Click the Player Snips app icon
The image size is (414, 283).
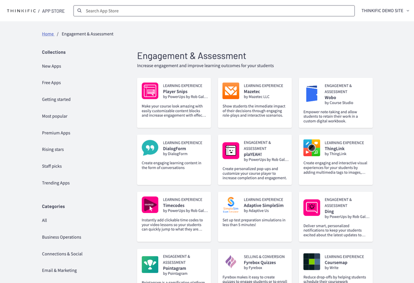point(150,91)
